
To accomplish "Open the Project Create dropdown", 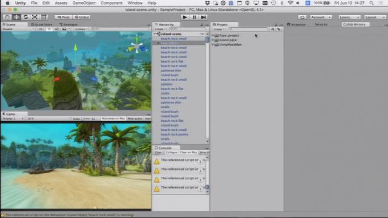I will click(x=219, y=29).
